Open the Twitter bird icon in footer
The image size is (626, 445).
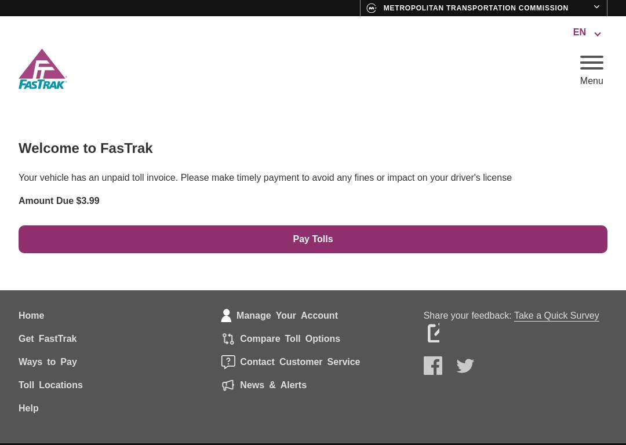click(465, 366)
